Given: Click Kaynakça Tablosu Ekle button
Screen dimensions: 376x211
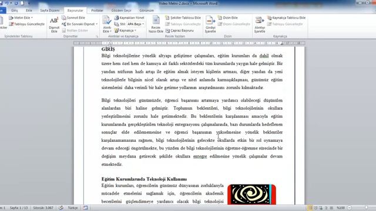Looking at the screenshot, I should pyautogui.click(x=286, y=18).
